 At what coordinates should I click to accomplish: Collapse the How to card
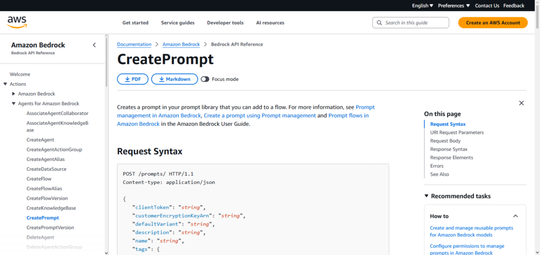coord(516,216)
